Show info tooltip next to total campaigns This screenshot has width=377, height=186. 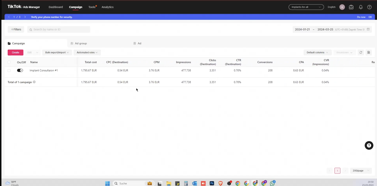click(x=34, y=82)
